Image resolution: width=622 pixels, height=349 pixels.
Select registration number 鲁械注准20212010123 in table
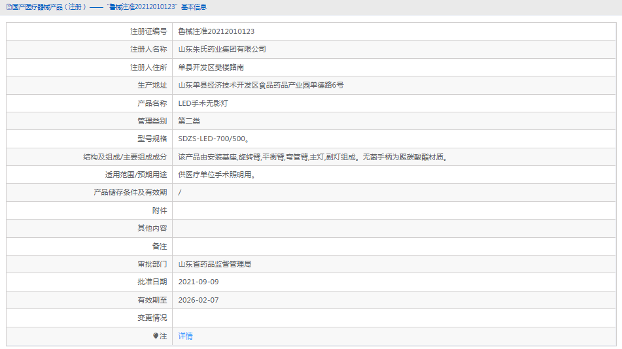pyautogui.click(x=216, y=31)
